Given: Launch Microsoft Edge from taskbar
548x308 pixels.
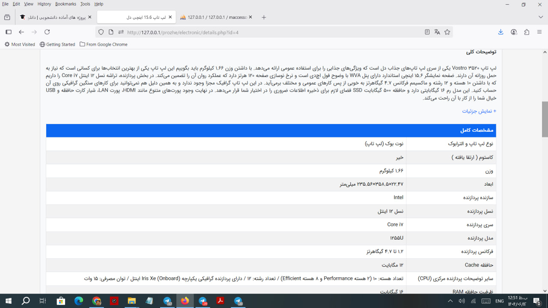Looking at the screenshot, I should 78,301.
